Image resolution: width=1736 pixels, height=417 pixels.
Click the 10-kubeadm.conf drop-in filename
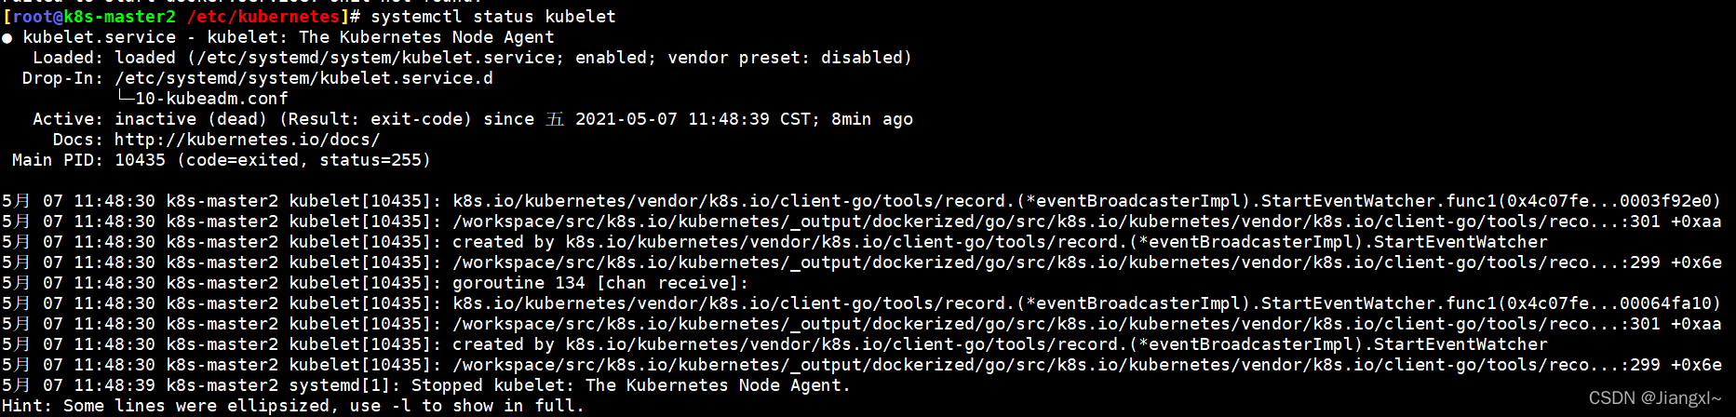point(211,99)
